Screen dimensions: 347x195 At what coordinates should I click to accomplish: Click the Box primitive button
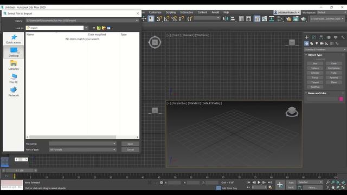click(x=315, y=63)
